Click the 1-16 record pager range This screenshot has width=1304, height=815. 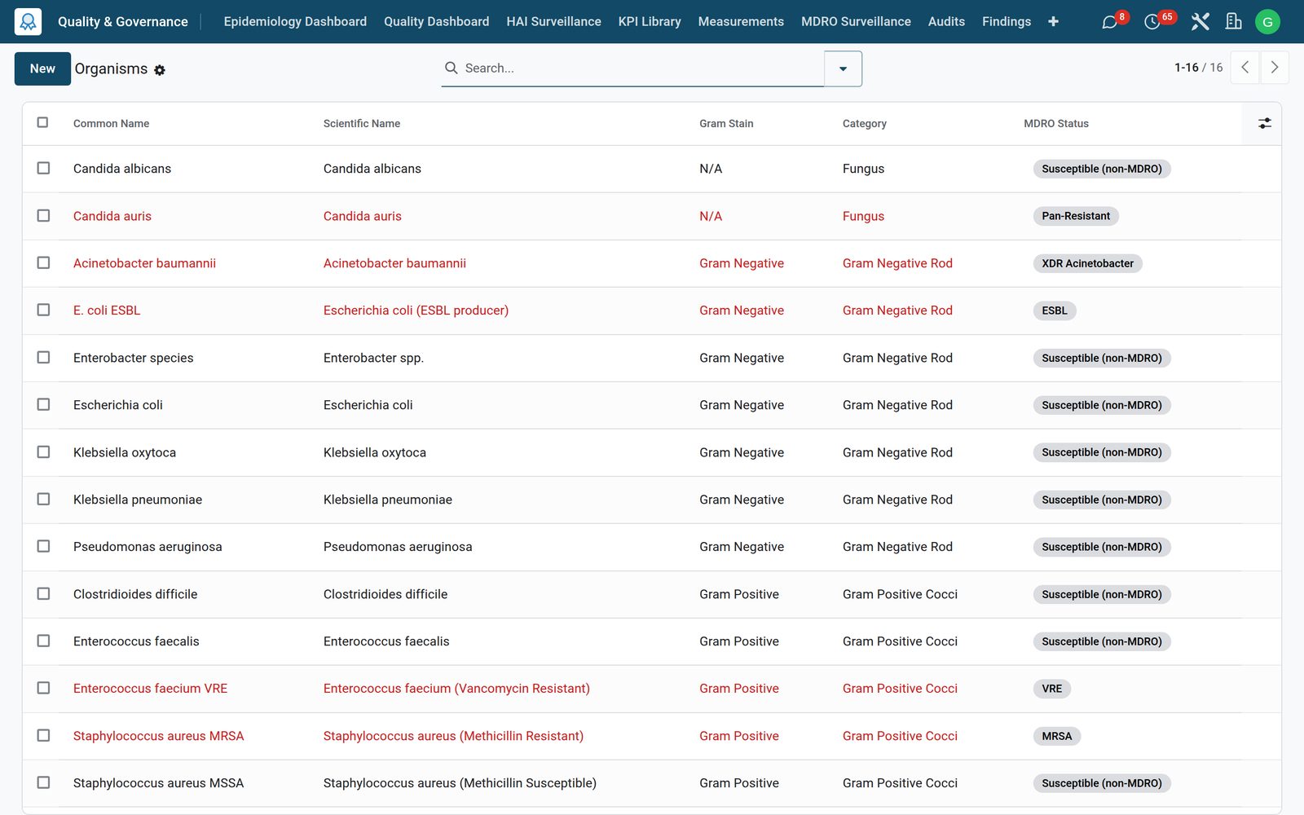[1186, 68]
